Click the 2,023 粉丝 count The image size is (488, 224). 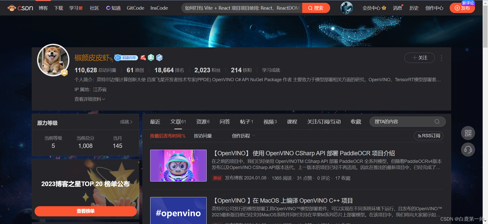207,70
